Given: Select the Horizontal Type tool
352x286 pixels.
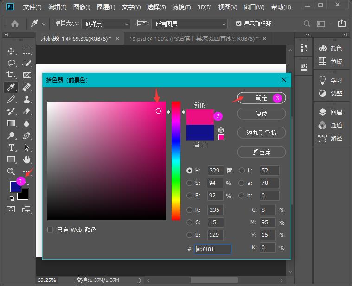Looking at the screenshot, I should (x=11, y=147).
